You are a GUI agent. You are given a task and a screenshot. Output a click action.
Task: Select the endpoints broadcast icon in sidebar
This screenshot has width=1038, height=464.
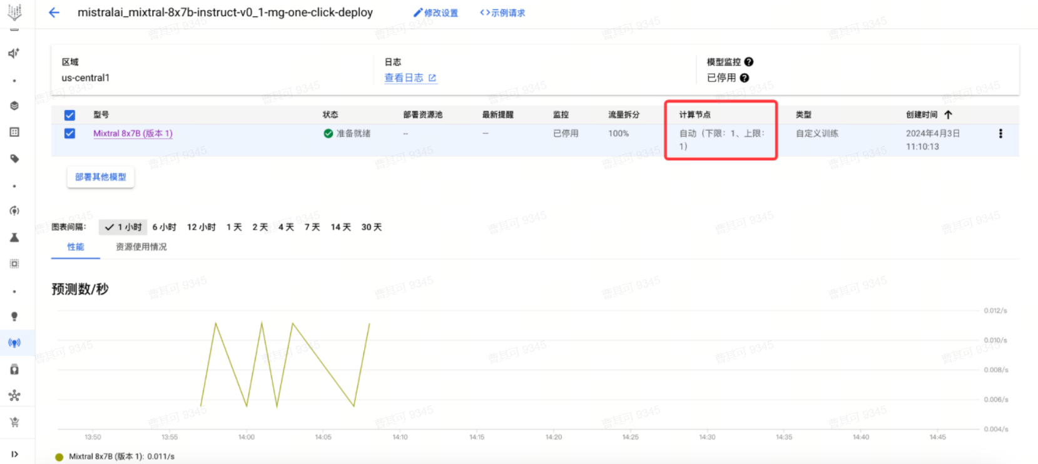click(14, 343)
